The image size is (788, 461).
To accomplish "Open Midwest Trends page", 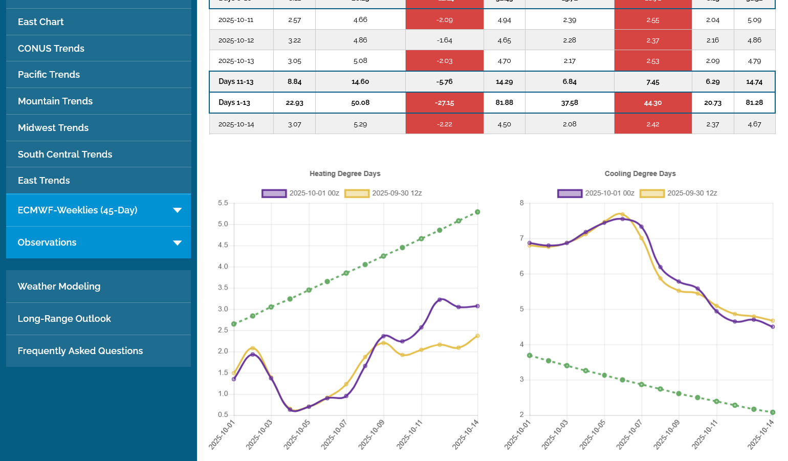I will [x=53, y=128].
